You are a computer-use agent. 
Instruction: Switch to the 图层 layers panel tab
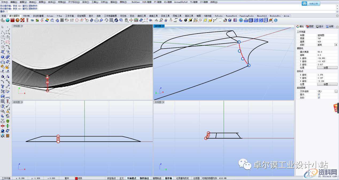310,26
